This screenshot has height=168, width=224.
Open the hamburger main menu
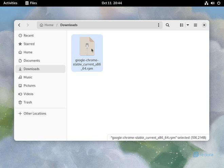click(x=195, y=25)
